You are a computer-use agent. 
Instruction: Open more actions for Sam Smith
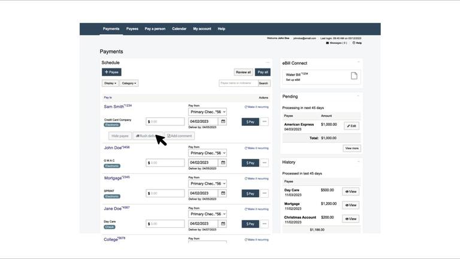(264, 122)
